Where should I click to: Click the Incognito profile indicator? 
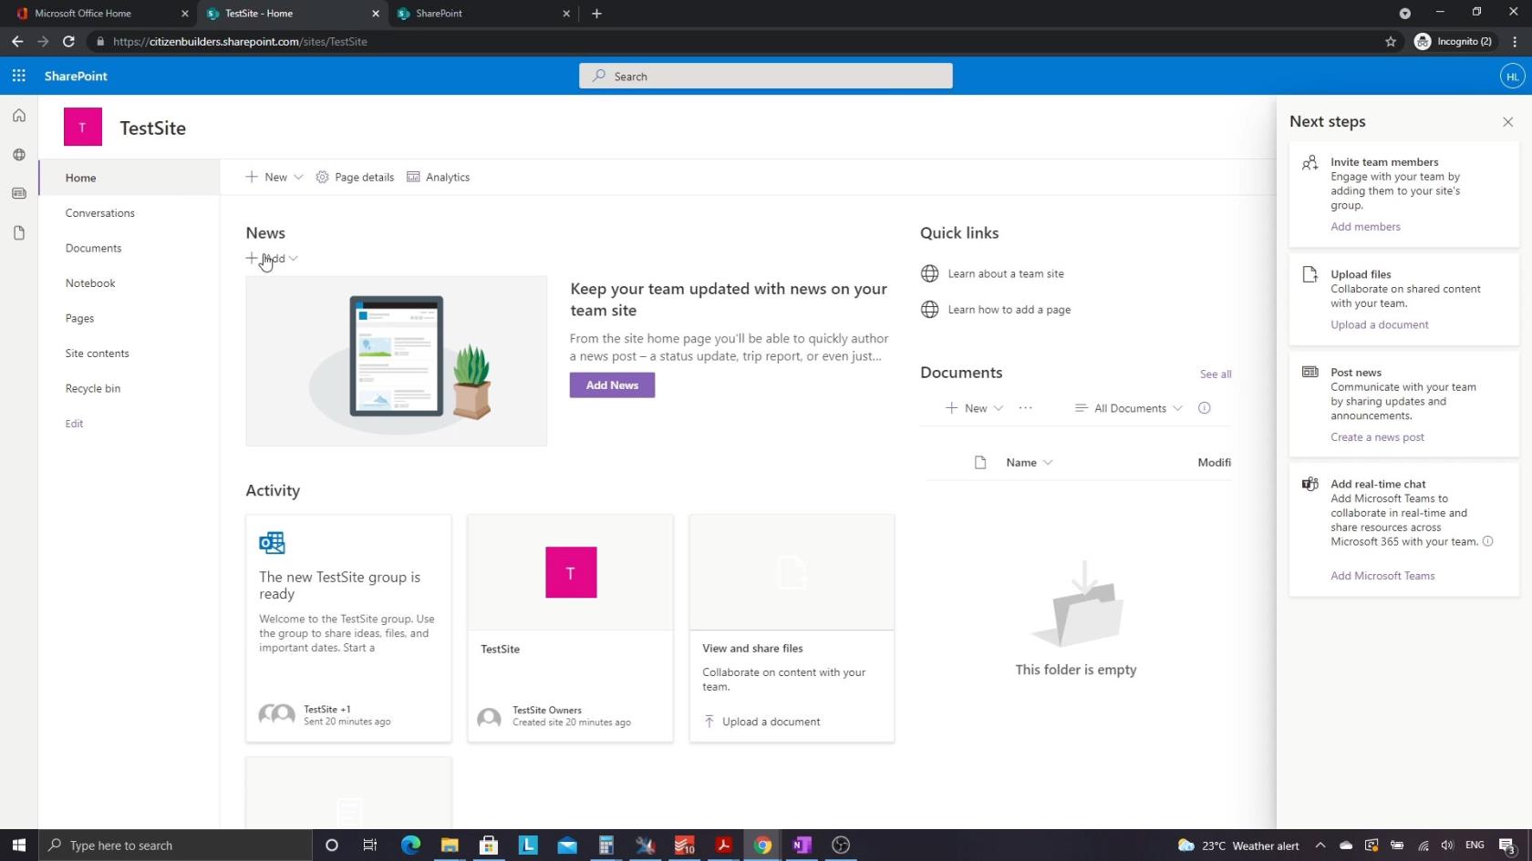tap(1454, 41)
